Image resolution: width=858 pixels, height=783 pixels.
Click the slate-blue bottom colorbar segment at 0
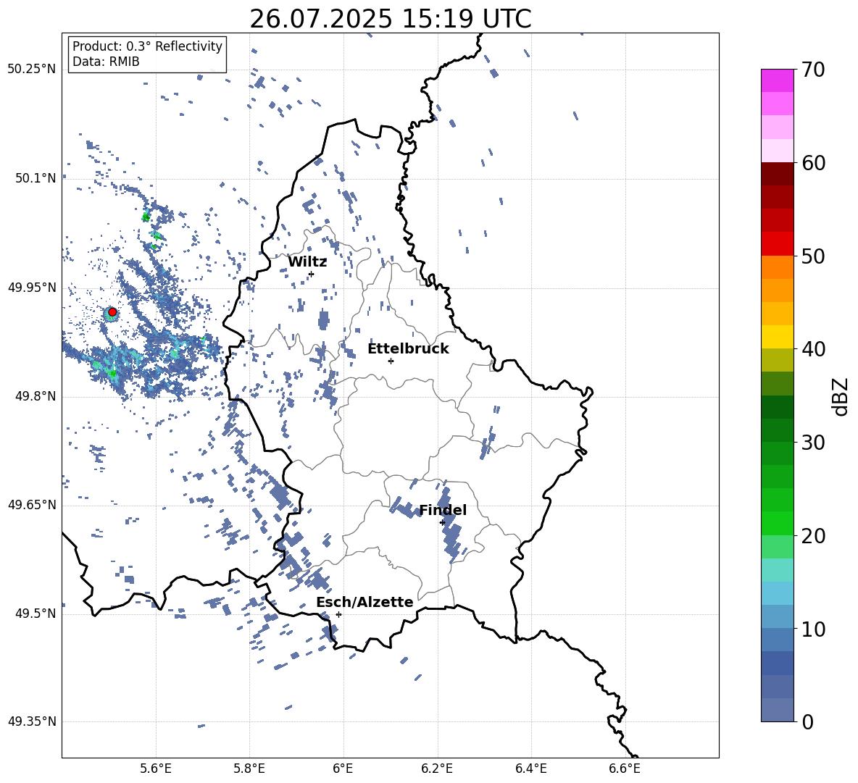pyautogui.click(x=778, y=710)
